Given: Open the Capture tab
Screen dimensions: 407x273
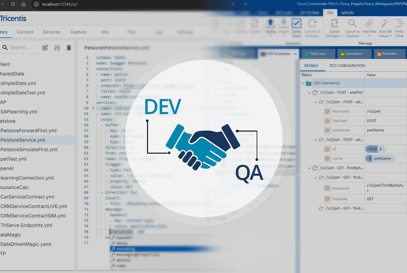Looking at the screenshot, I should click(78, 32).
